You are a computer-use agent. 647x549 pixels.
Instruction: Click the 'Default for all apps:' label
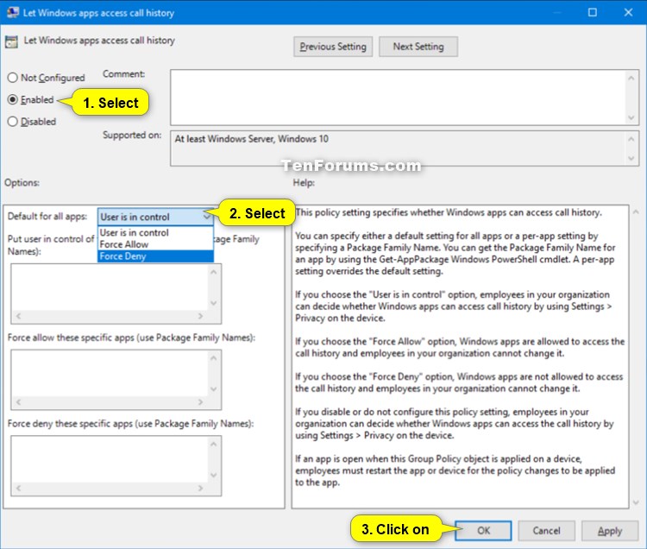click(x=47, y=217)
